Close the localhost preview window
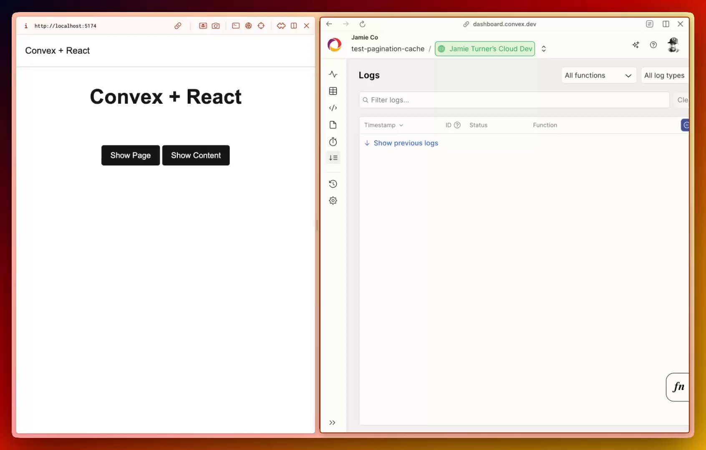The width and height of the screenshot is (706, 450). coord(306,26)
